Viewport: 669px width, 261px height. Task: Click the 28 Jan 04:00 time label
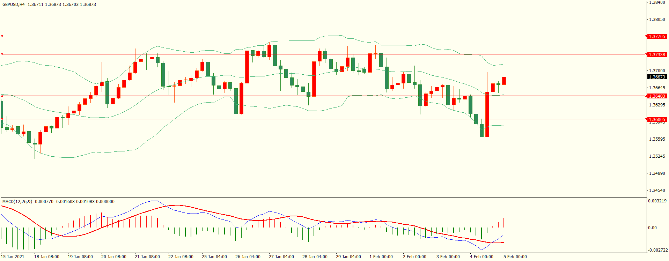(315, 257)
